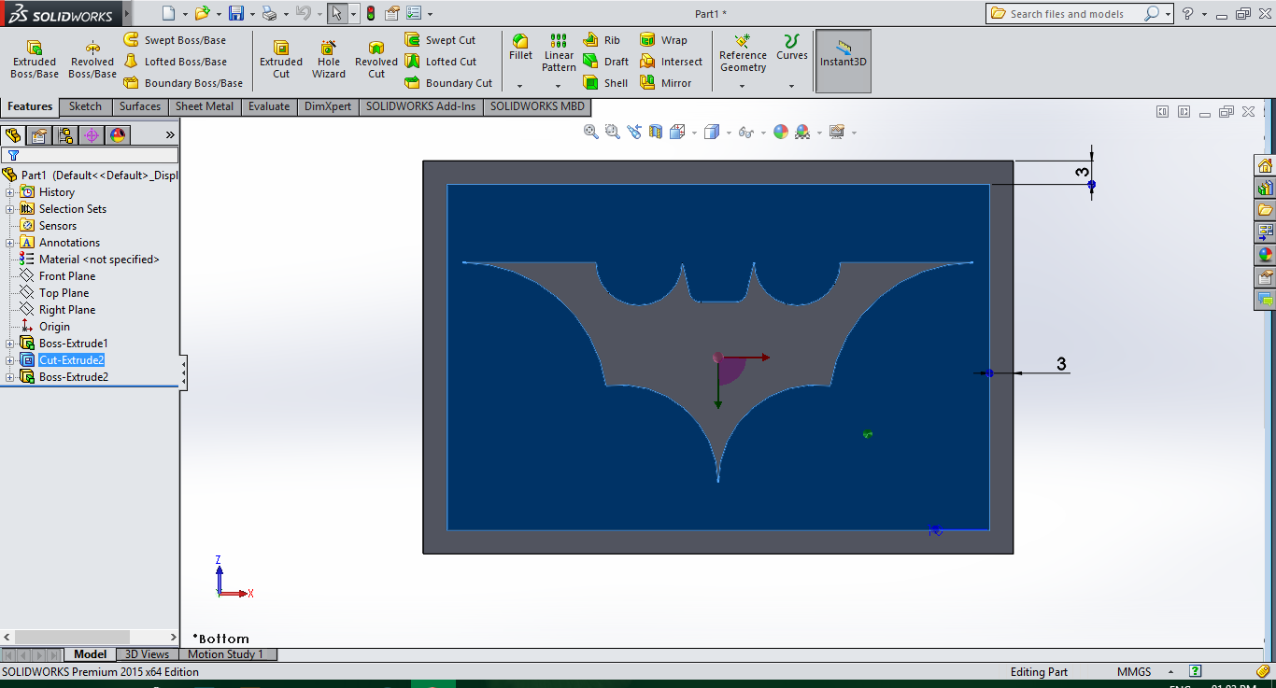Toggle the Section View icon
Screen dimensions: 1276x688
(x=656, y=132)
